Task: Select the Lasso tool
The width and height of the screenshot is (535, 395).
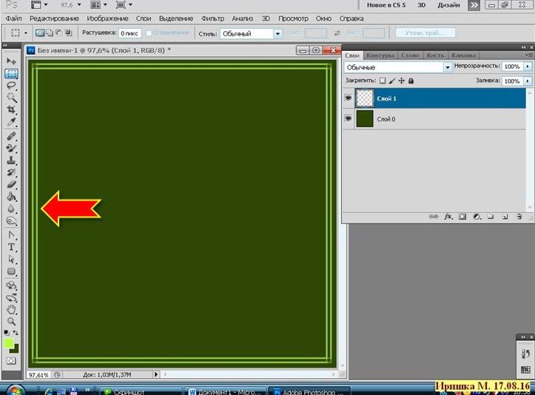Action: (12, 85)
